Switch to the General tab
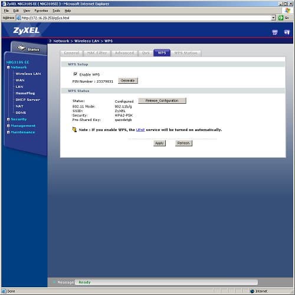Viewport: 295px width, 295px height. (71, 53)
